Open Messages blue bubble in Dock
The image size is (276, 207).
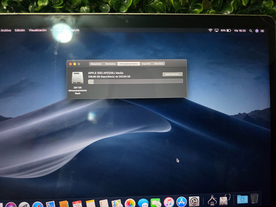pos(143,203)
